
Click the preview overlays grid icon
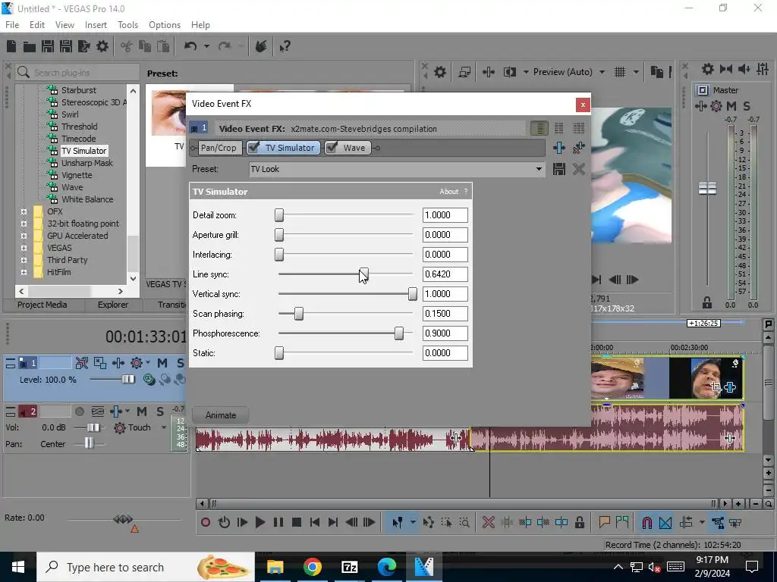(619, 72)
